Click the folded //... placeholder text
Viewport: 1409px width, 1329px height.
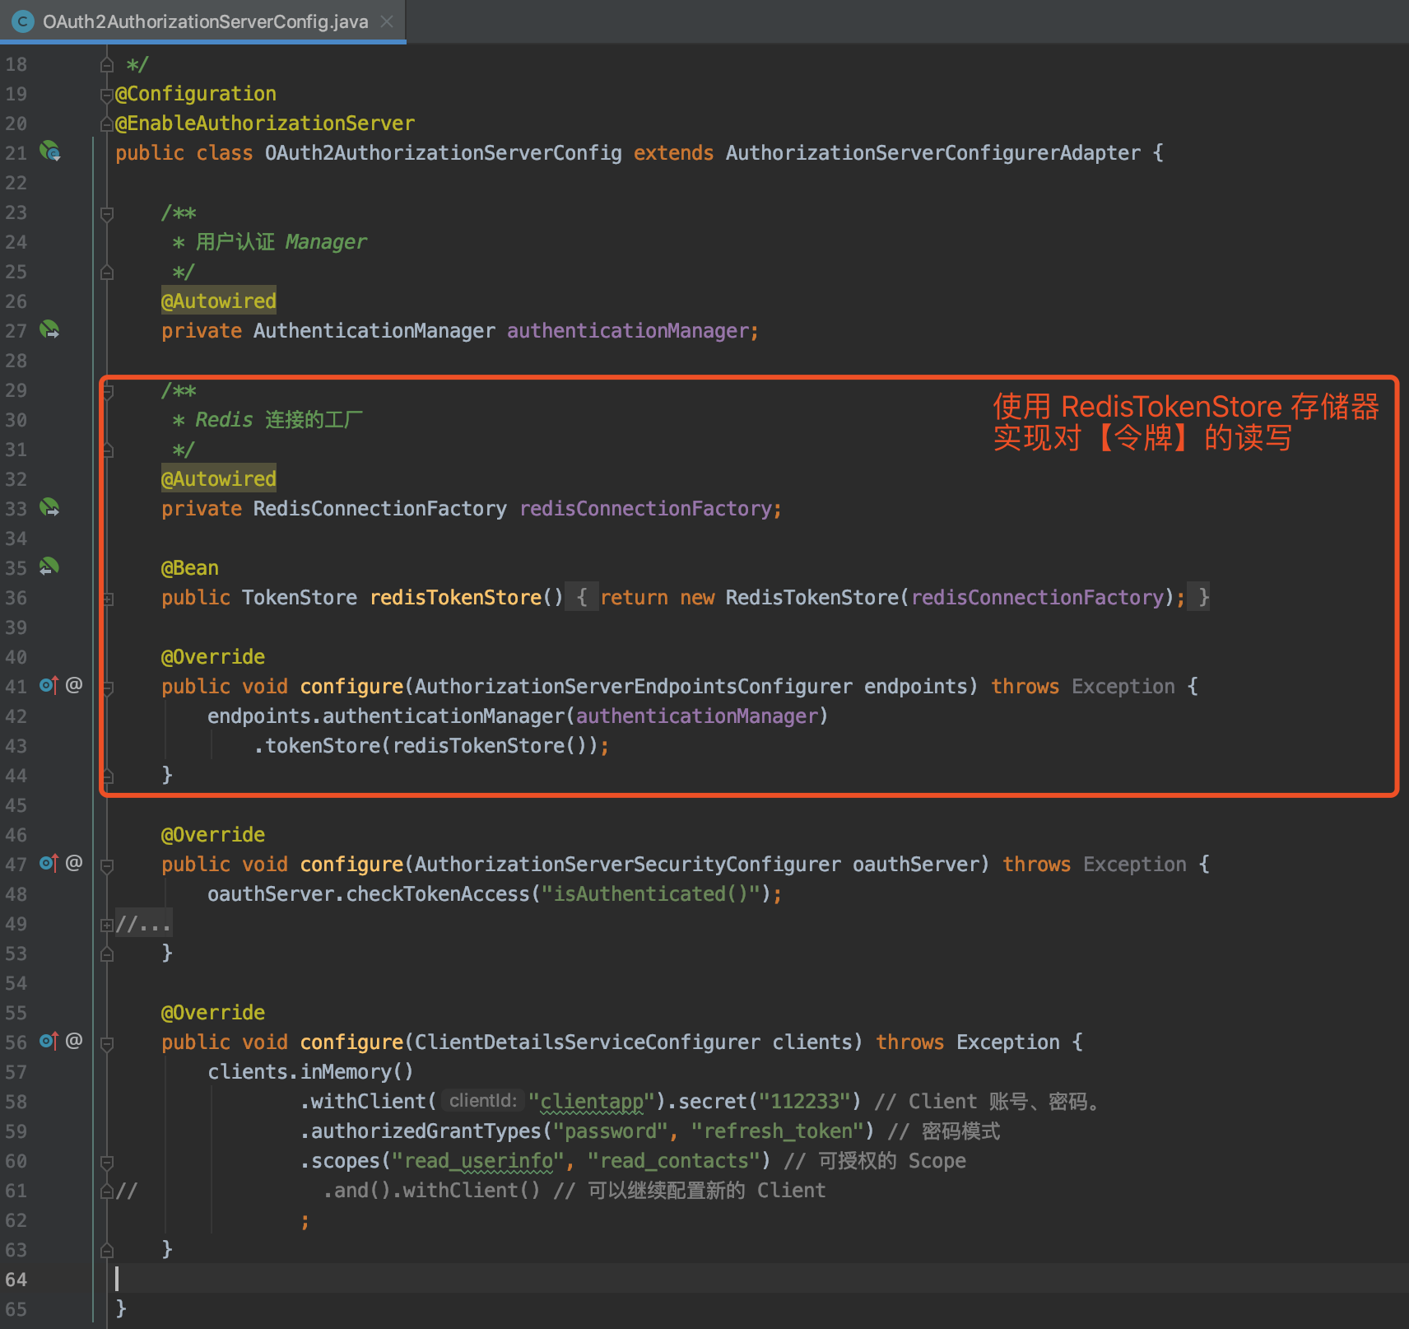click(x=143, y=924)
